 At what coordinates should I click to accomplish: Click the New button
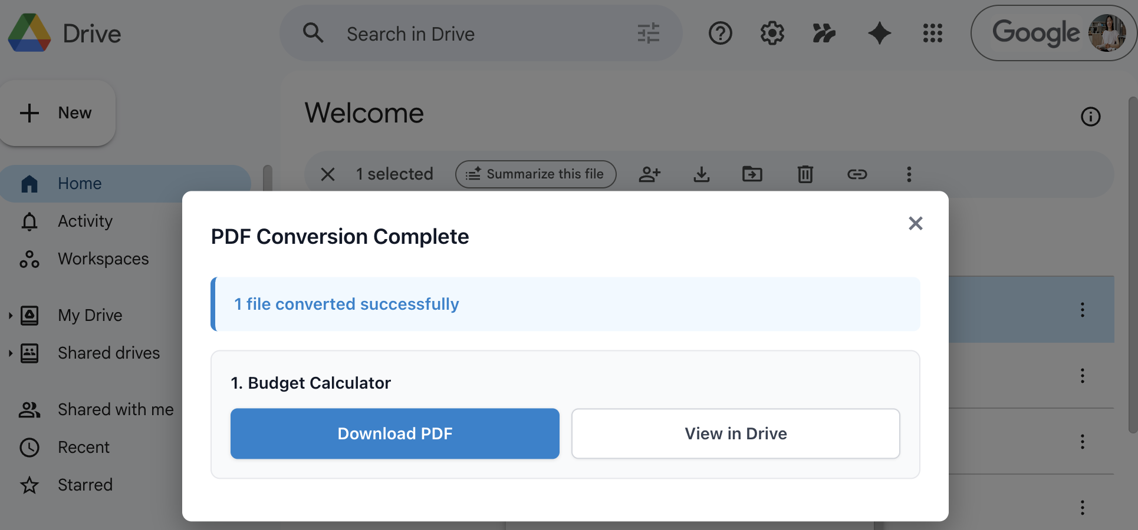tap(58, 113)
